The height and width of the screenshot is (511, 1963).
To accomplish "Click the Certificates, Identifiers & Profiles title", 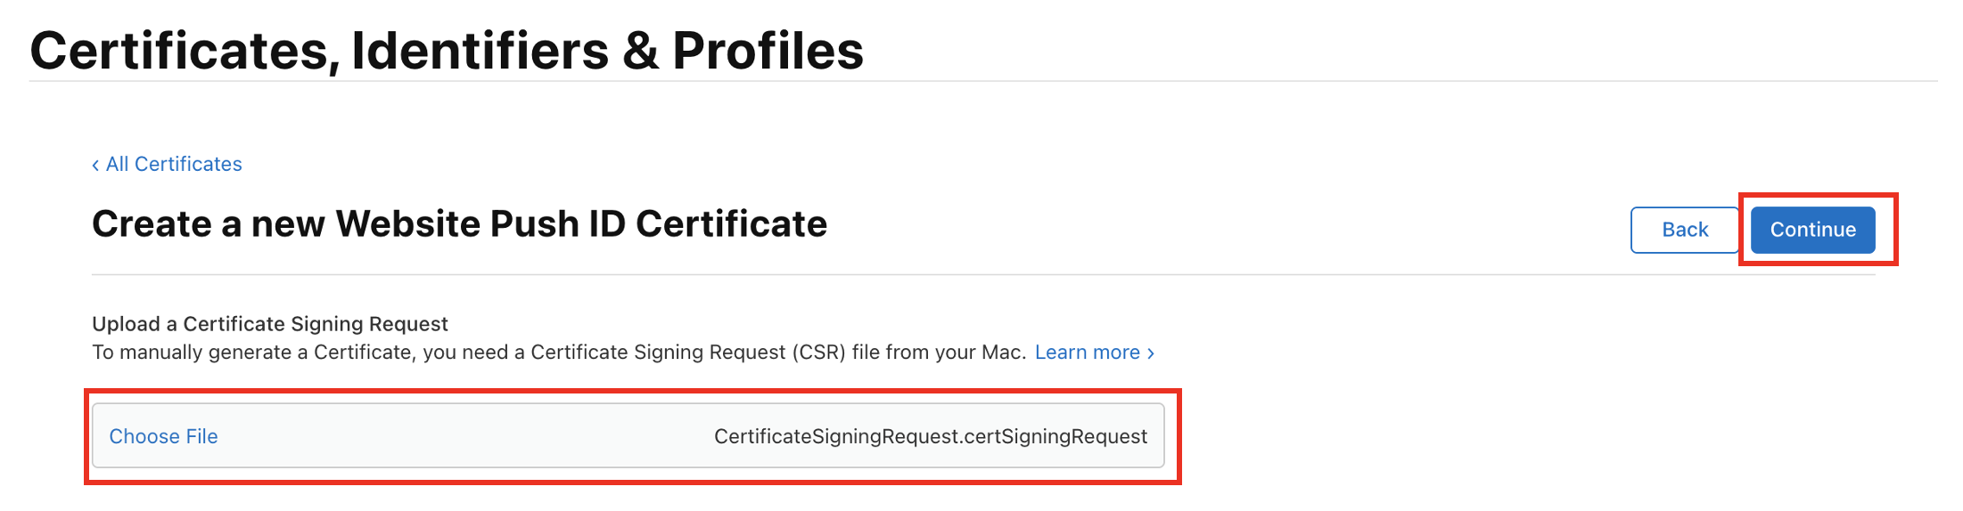I will [x=447, y=50].
